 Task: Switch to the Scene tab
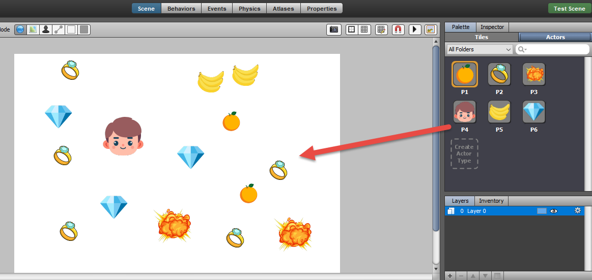[146, 8]
